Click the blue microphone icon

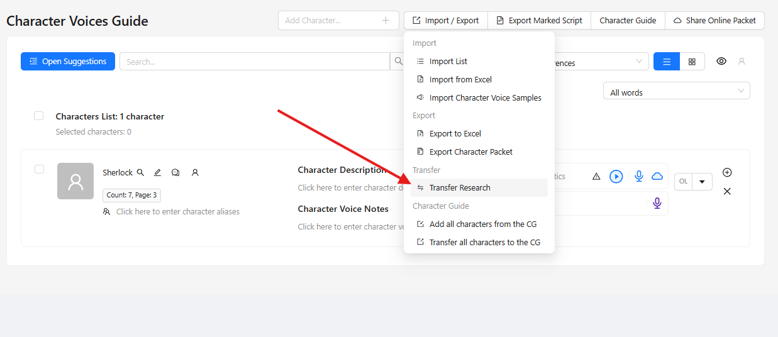(639, 177)
